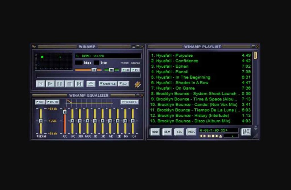Image resolution: width=291 pixels, height=190 pixels.
Task: Click the 12K band slider handle
Action: tap(118, 121)
